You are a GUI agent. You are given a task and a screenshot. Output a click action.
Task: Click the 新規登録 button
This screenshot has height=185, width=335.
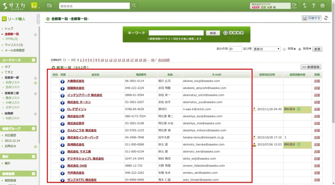point(311,67)
